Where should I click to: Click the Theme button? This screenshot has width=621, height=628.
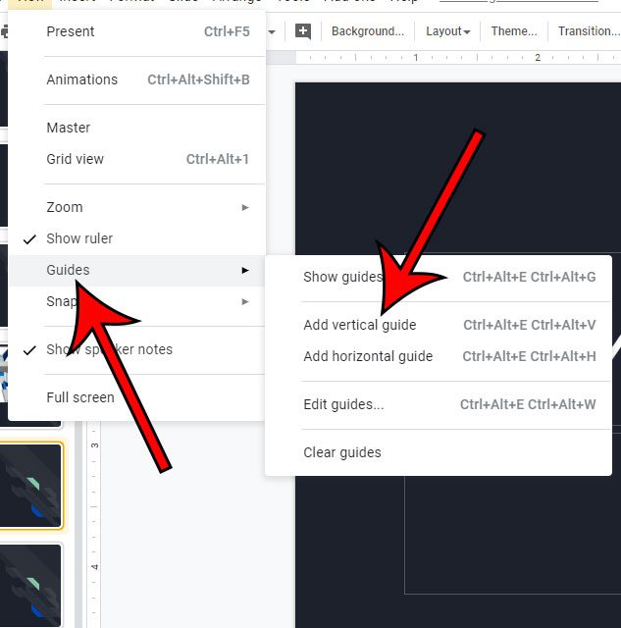[x=513, y=31]
